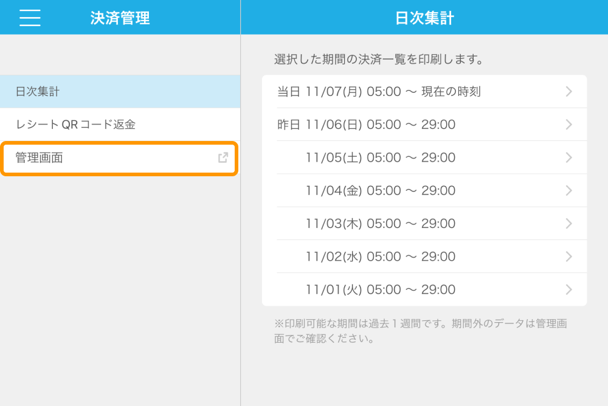Expand the 11/05(土) row arrow
This screenshot has height=406, width=608.
[x=569, y=157]
